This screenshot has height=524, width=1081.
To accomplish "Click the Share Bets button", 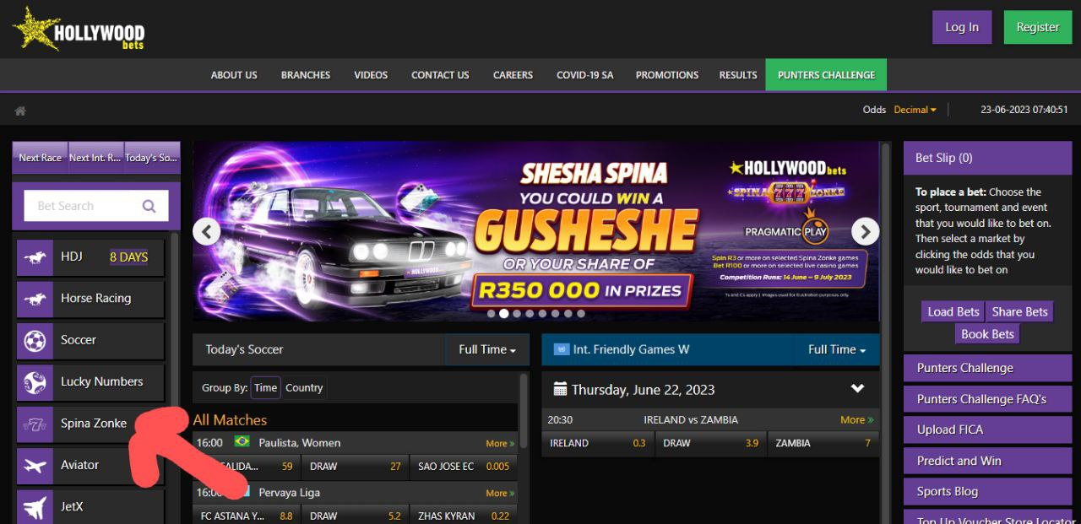I will [x=1019, y=311].
